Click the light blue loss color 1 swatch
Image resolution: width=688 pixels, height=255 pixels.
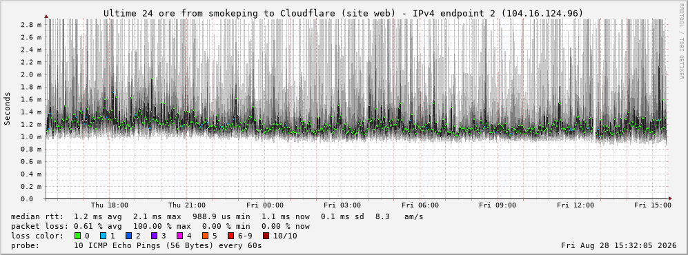pyautogui.click(x=103, y=236)
